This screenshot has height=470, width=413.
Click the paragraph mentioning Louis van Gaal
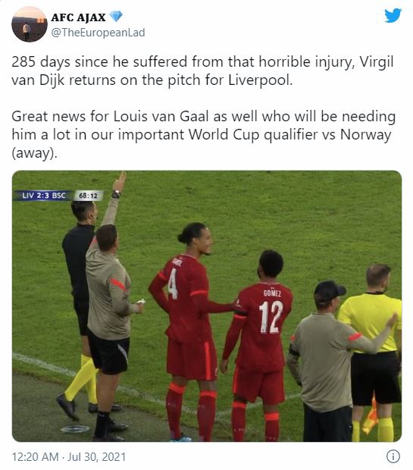204,134
